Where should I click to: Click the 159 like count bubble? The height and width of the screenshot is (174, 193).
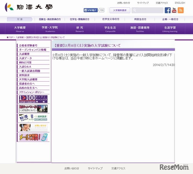click(102, 10)
